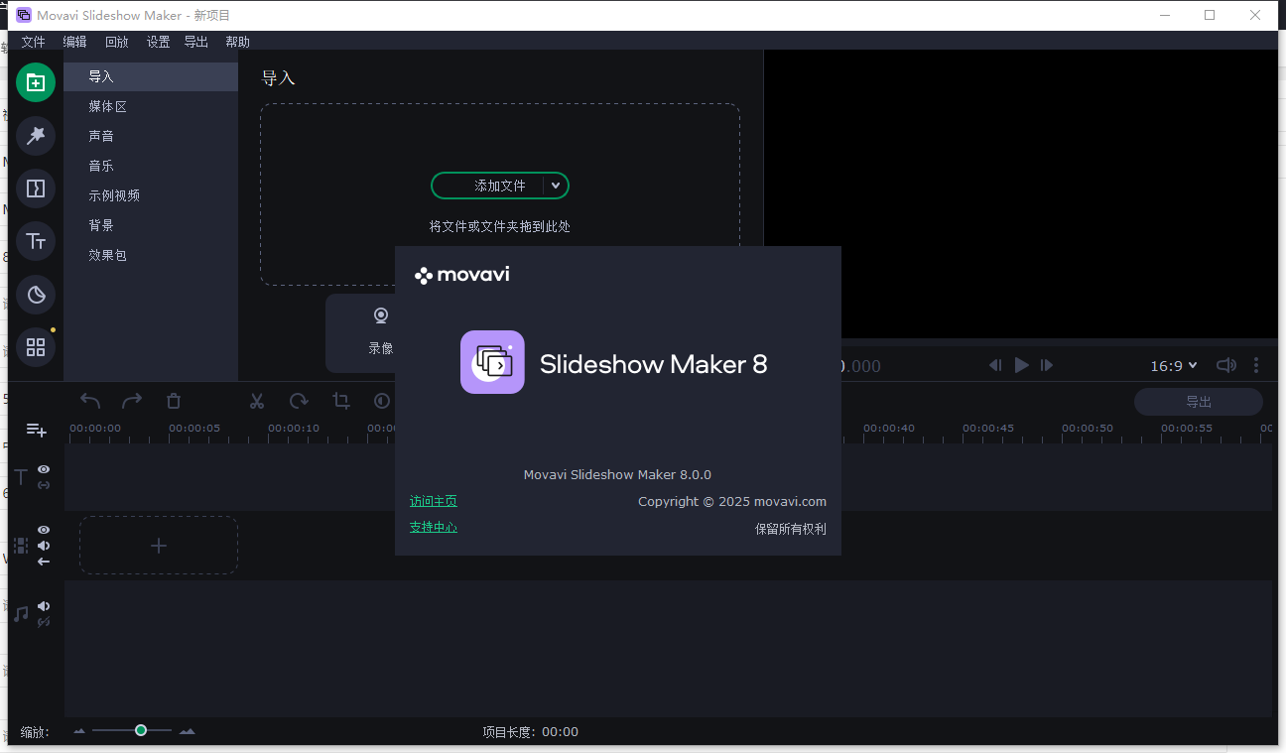
Task: Open the Filters magic wand icon
Action: [x=36, y=135]
